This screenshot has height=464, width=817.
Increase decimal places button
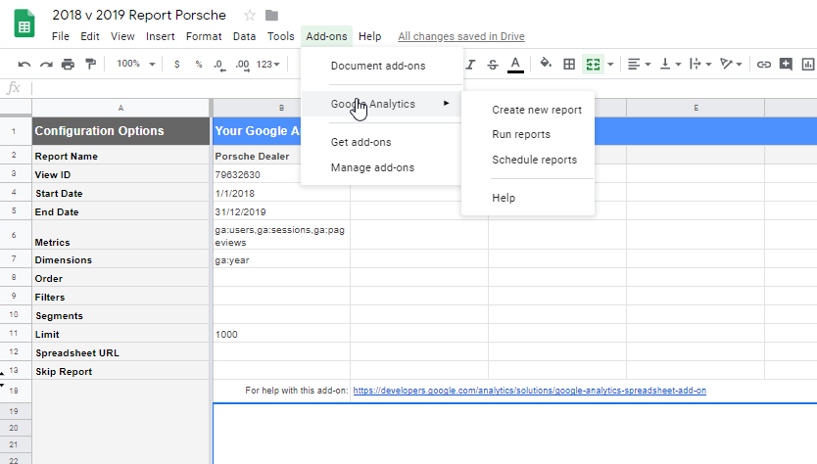point(242,65)
